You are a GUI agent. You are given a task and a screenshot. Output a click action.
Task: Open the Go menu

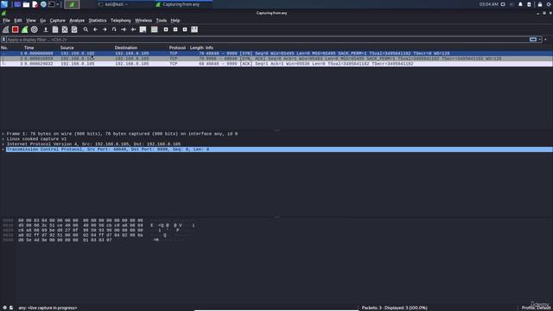click(x=42, y=21)
